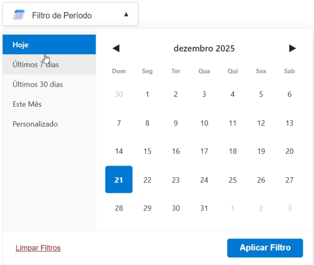
Task: Select day 31 in the calendar
Action: (x=204, y=208)
